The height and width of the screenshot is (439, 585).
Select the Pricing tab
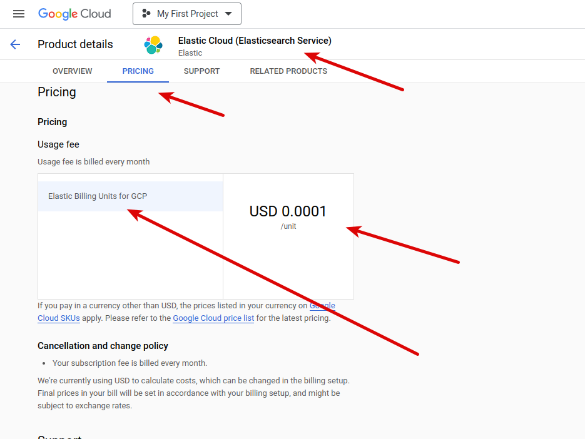(x=138, y=71)
